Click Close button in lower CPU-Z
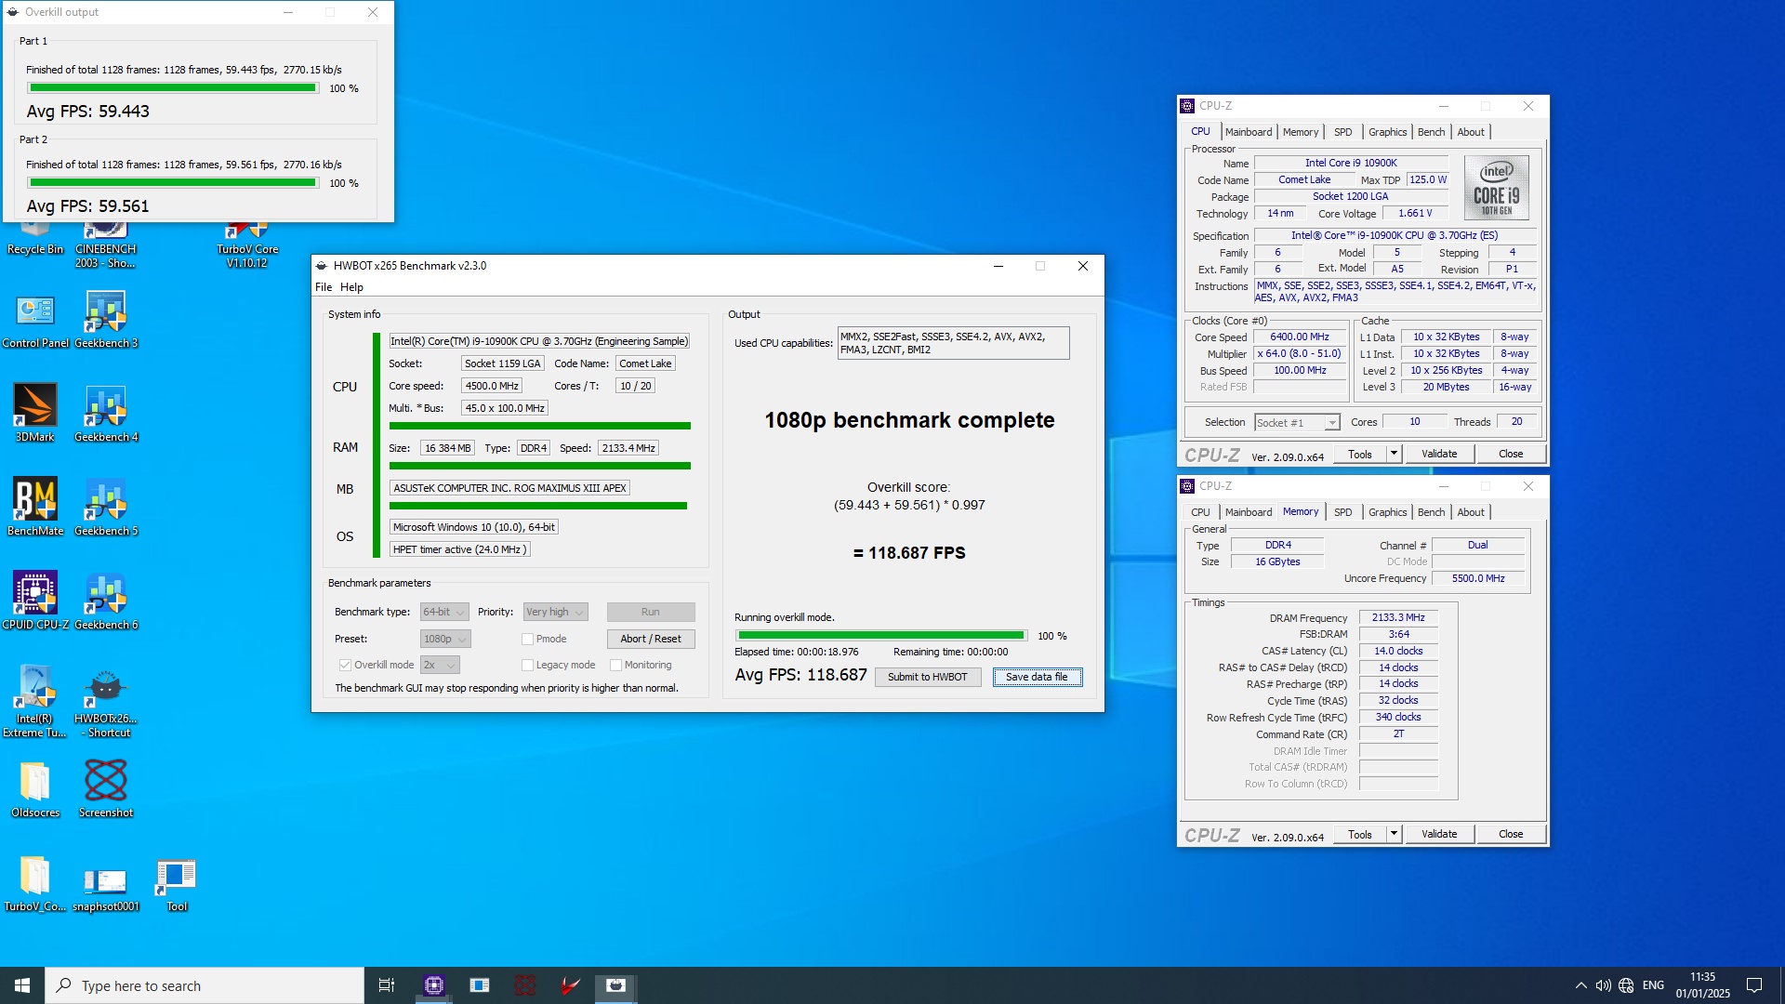1785x1004 pixels. tap(1511, 834)
